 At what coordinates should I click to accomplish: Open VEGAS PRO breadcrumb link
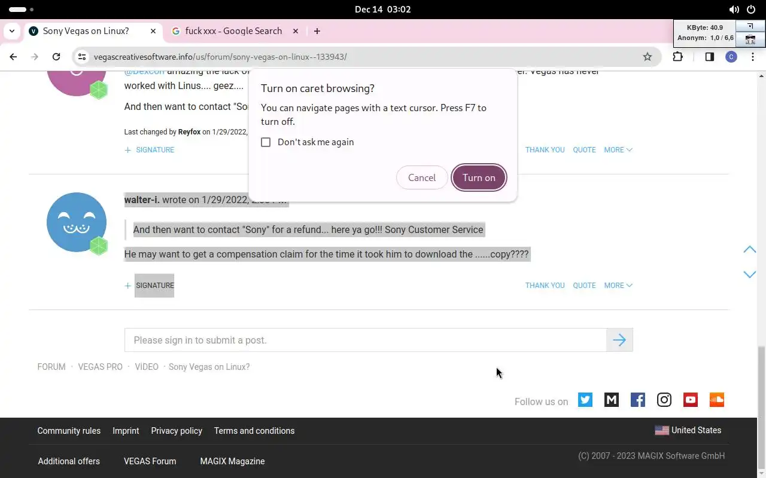tap(100, 367)
